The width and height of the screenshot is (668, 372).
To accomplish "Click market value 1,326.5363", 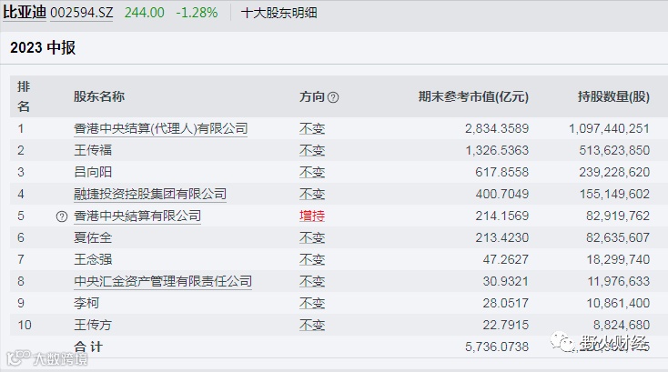I will pos(497,150).
